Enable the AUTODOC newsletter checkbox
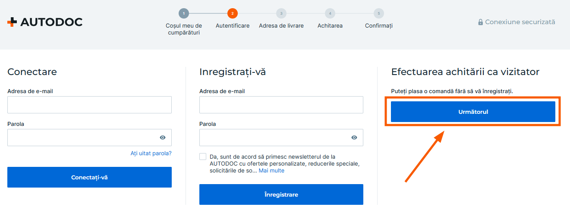The height and width of the screenshot is (213, 570). pyautogui.click(x=203, y=157)
